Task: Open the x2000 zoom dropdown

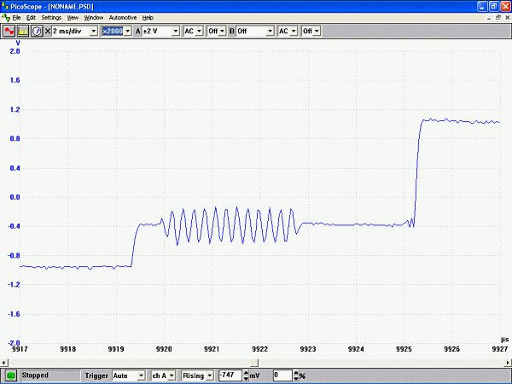Action: coord(117,32)
